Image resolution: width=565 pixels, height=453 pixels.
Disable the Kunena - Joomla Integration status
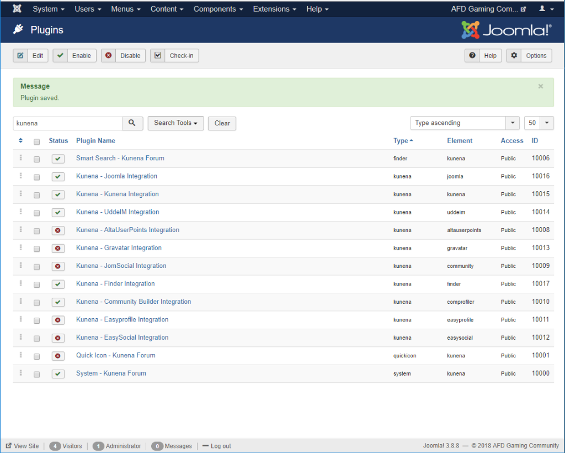pos(58,177)
